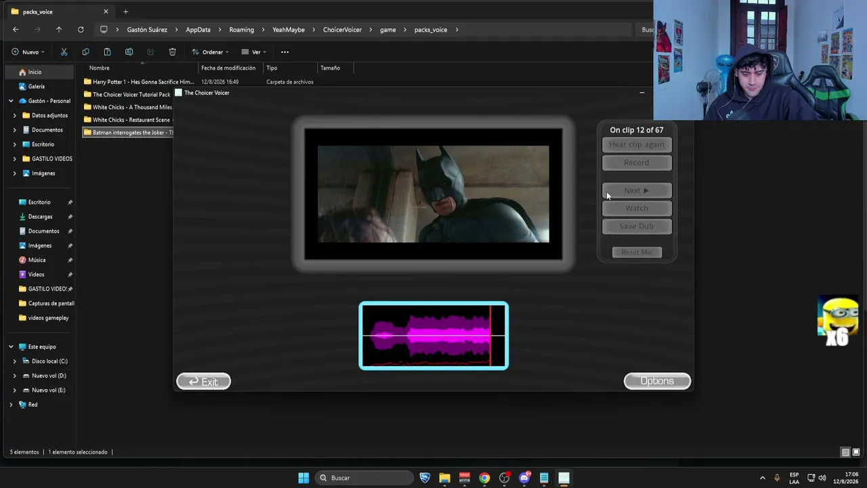This screenshot has height=488, width=867.
Task: Click AppData in the address bar
Action: pos(198,30)
